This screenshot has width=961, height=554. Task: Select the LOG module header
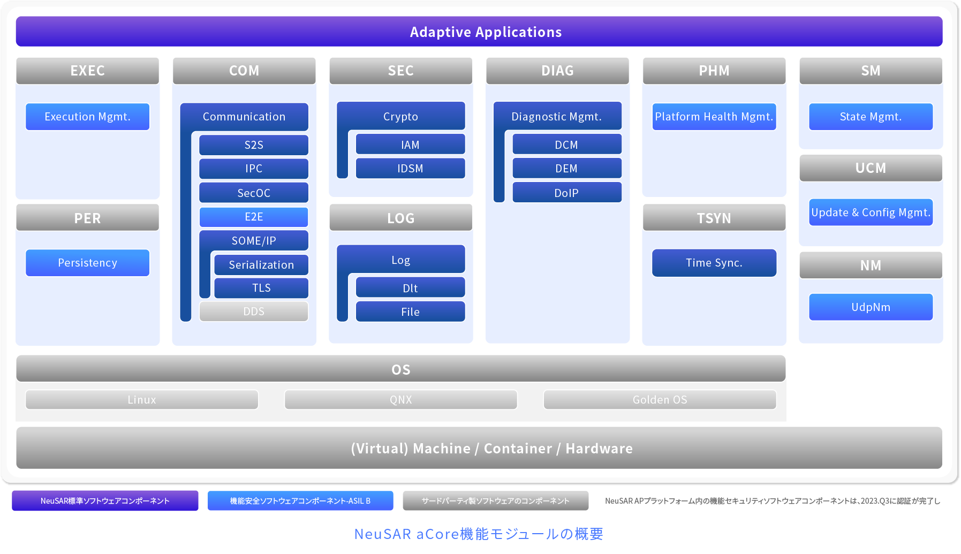(x=401, y=218)
